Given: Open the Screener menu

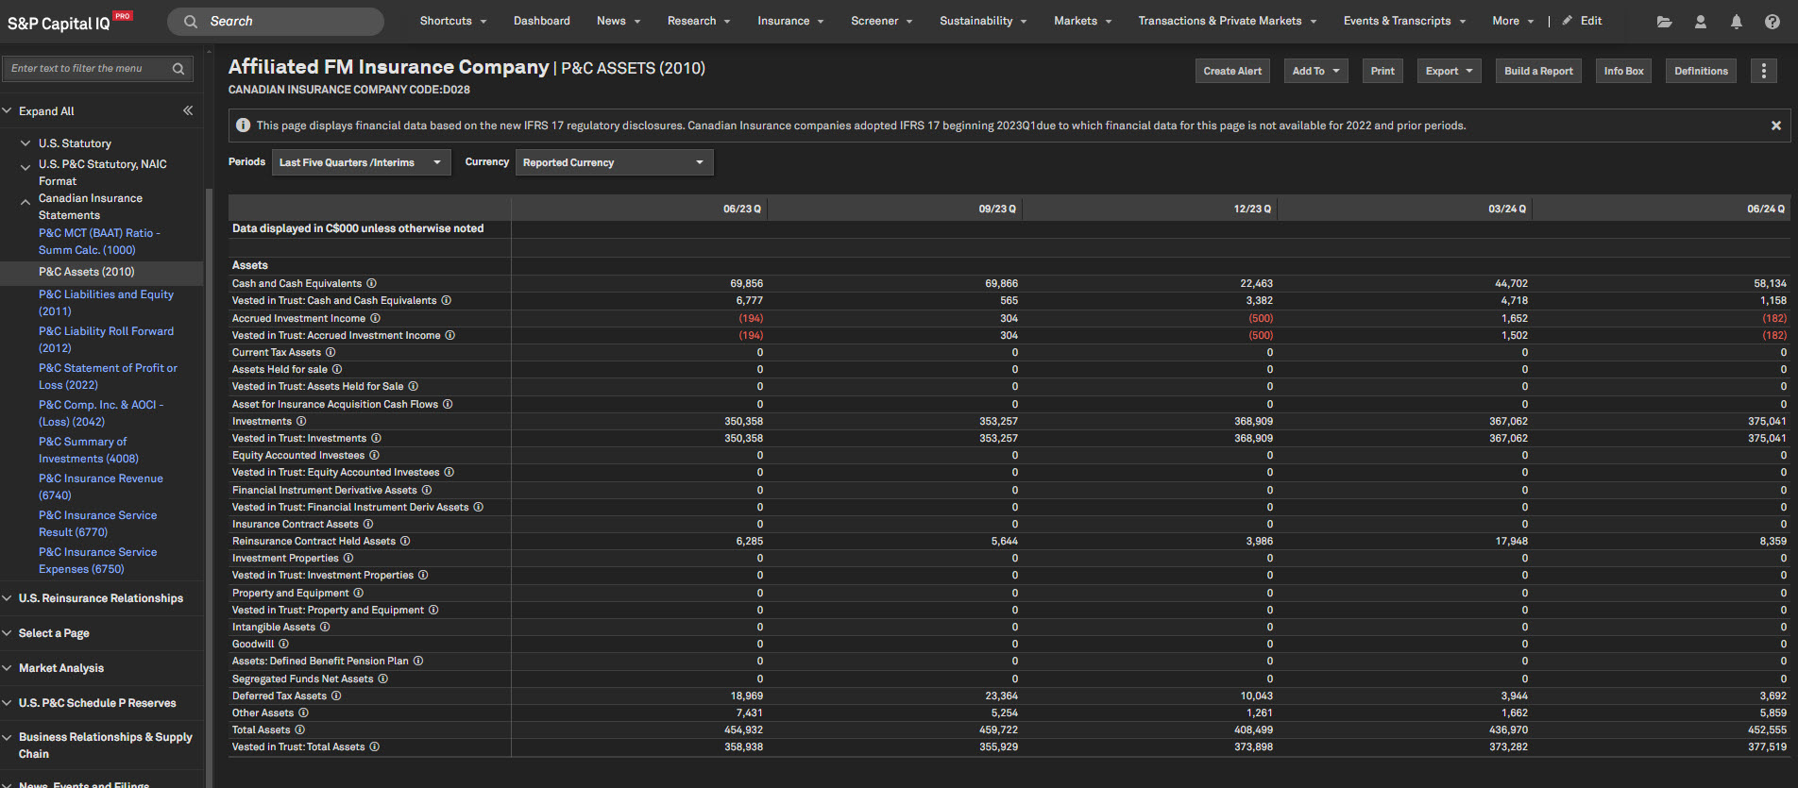Looking at the screenshot, I should click(x=882, y=21).
